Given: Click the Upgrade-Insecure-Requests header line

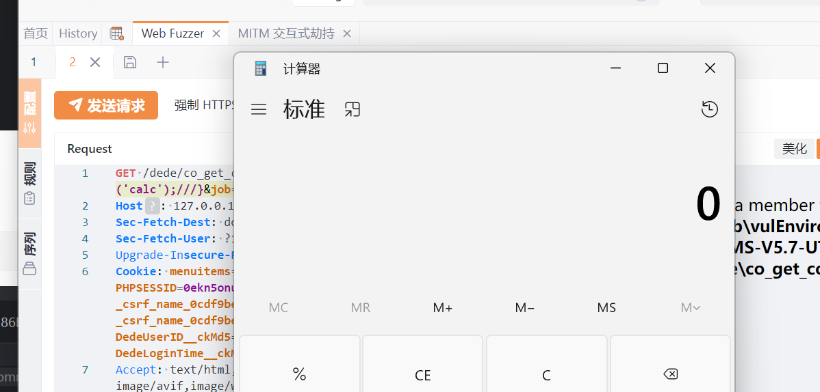Looking at the screenshot, I should (173, 255).
